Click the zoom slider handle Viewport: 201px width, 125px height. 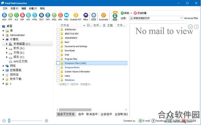coord(9,121)
